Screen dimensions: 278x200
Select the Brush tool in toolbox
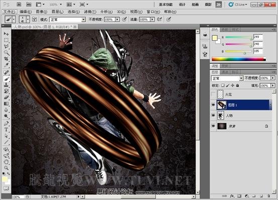pos(6,78)
